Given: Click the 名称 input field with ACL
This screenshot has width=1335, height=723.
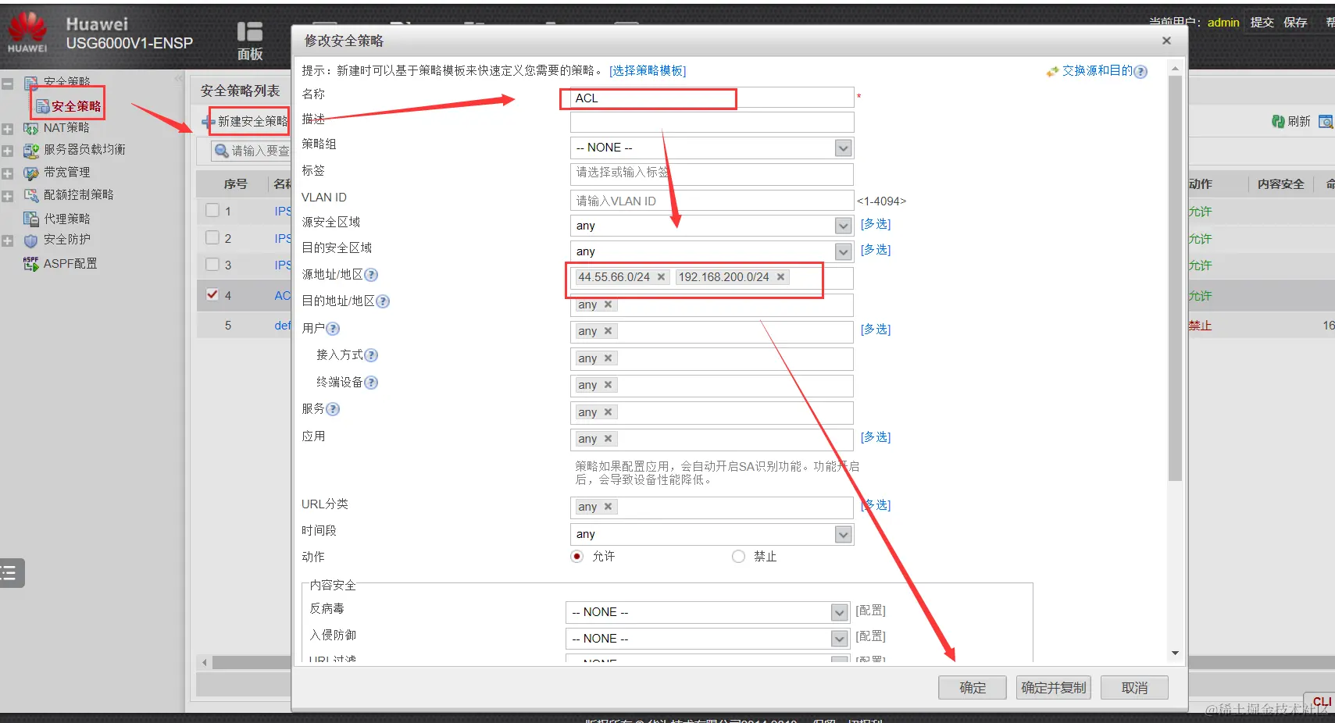Looking at the screenshot, I should [712, 98].
